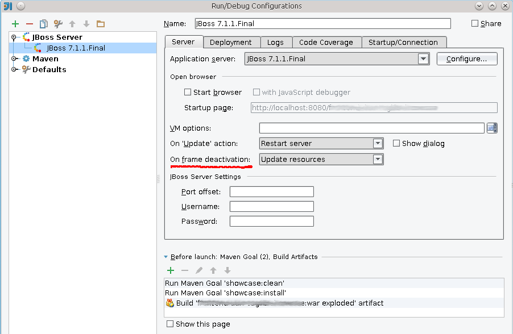Expand the Defaults tree node
The height and width of the screenshot is (334, 513).
point(14,69)
